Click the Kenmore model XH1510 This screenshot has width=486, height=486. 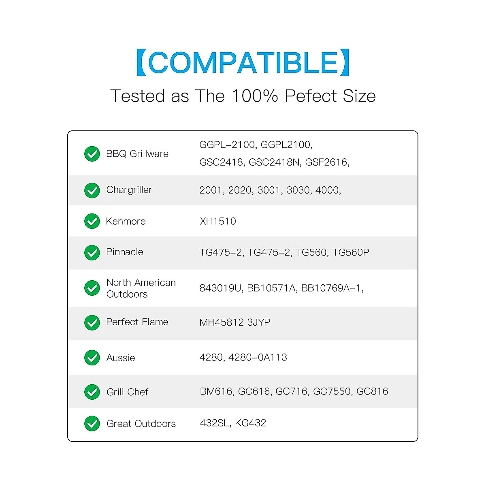(x=218, y=221)
